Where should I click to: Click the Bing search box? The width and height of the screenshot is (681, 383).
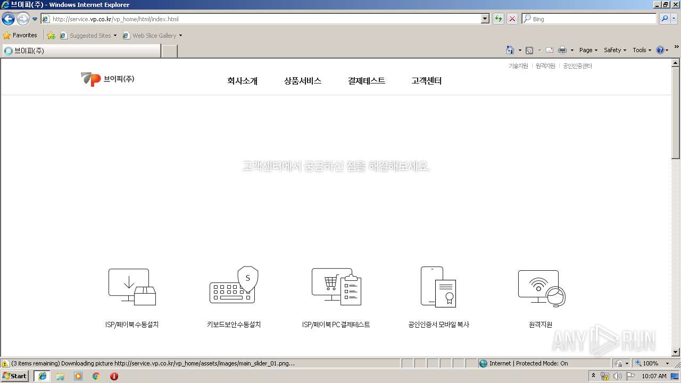click(589, 19)
